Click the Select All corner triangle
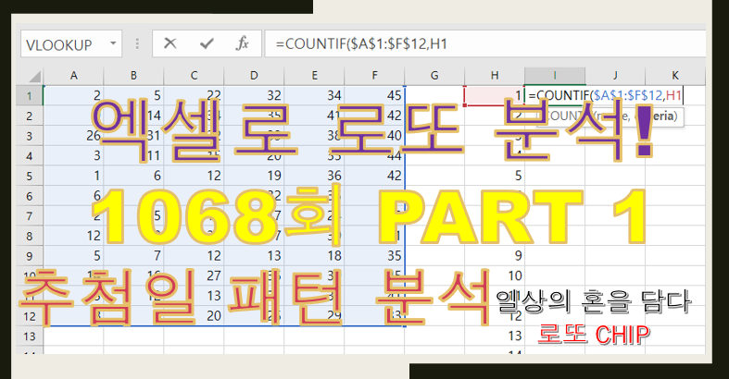 [34, 76]
